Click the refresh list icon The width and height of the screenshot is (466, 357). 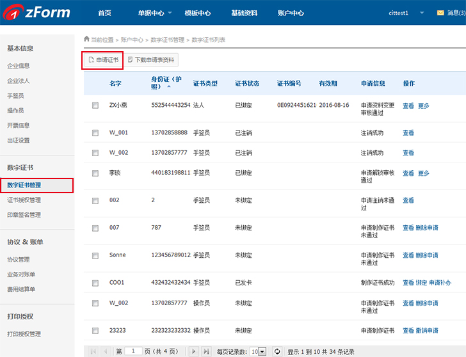pos(277,351)
